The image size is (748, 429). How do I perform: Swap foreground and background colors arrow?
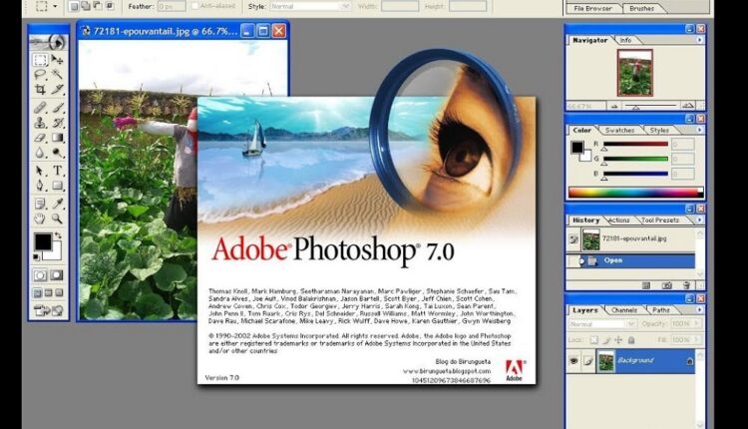[x=58, y=235]
